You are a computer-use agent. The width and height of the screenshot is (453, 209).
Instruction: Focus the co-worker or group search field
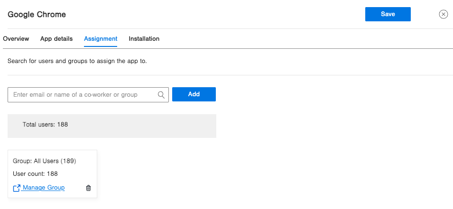[x=88, y=95]
